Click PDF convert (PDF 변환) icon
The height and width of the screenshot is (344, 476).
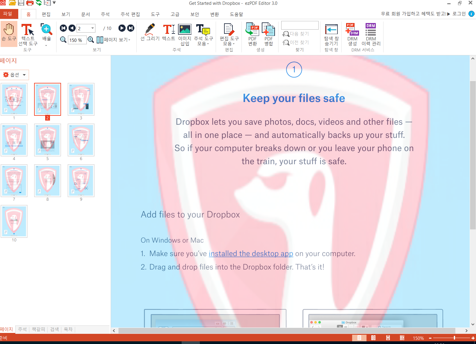point(253,34)
